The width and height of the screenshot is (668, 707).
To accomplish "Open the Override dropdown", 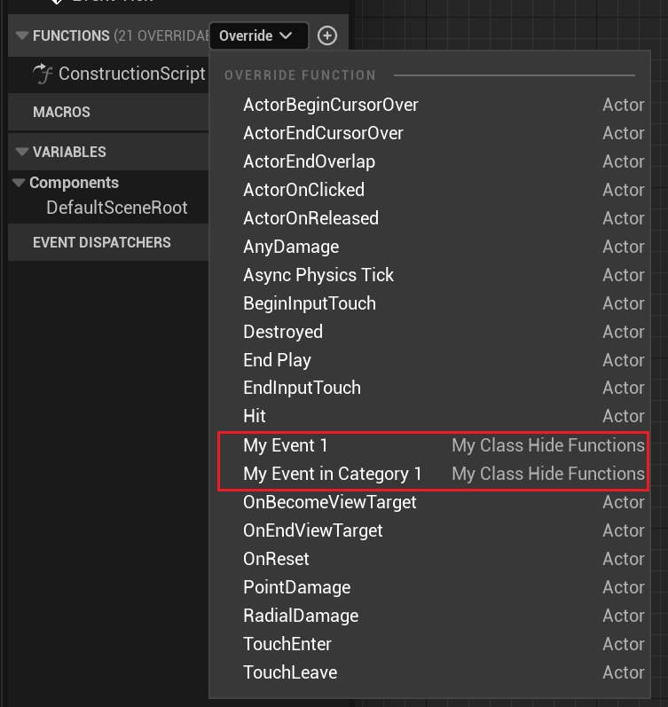I will [x=258, y=35].
